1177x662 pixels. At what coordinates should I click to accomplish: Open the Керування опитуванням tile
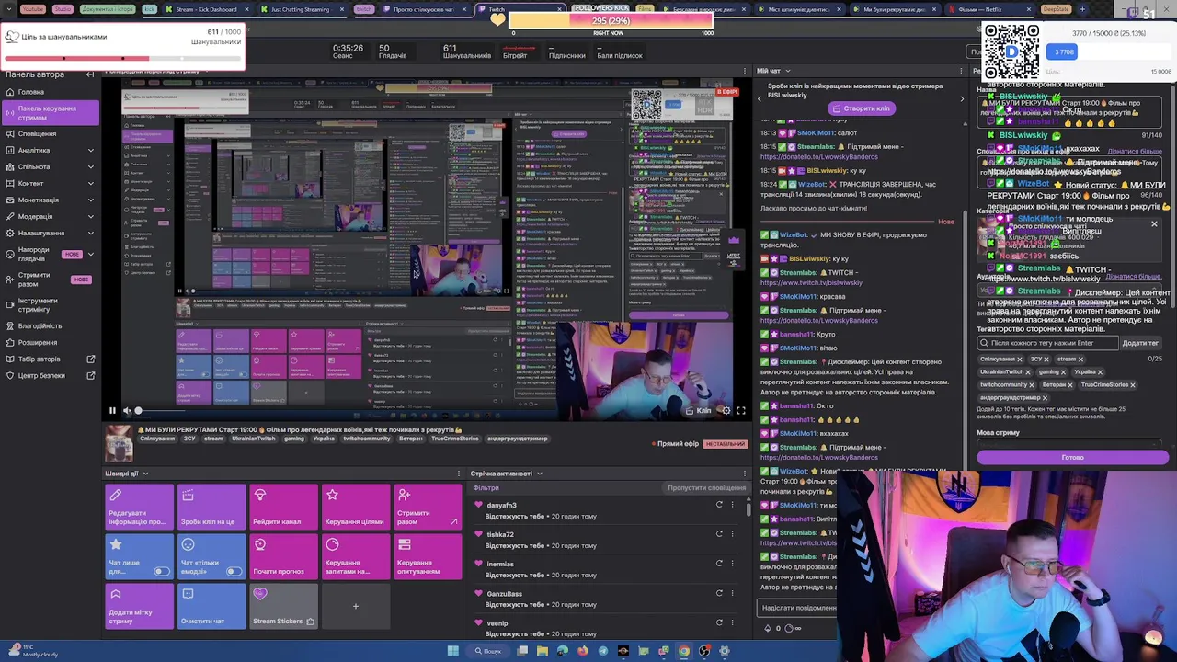pos(428,557)
